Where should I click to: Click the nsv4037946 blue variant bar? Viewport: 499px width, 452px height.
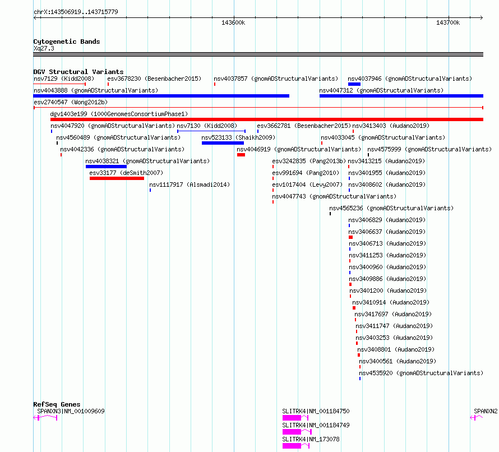click(x=354, y=84)
